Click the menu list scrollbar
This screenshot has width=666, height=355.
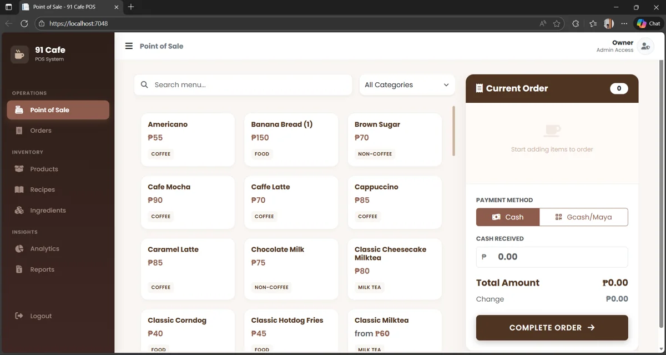tap(454, 131)
